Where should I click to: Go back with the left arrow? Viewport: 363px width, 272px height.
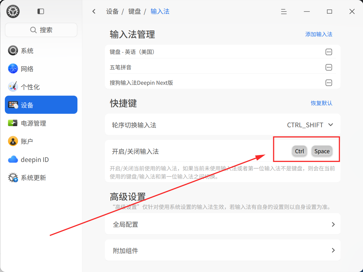94,11
